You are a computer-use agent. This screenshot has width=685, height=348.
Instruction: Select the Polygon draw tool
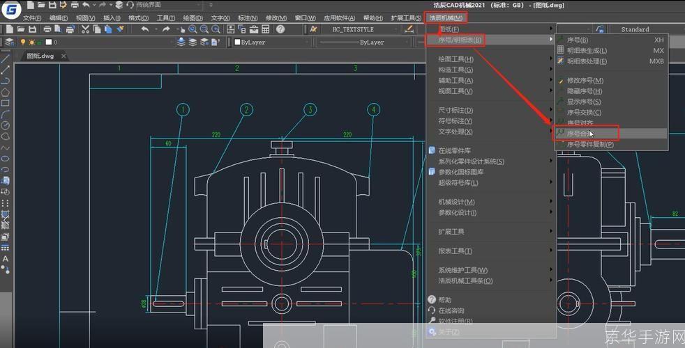6,92
